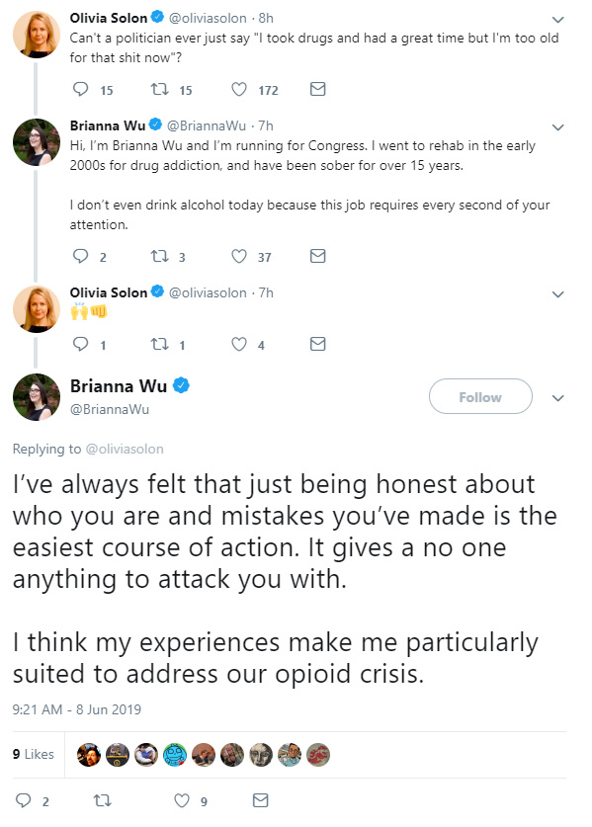Like the tweet with 172 likes
The height and width of the screenshot is (827, 592).
239,89
